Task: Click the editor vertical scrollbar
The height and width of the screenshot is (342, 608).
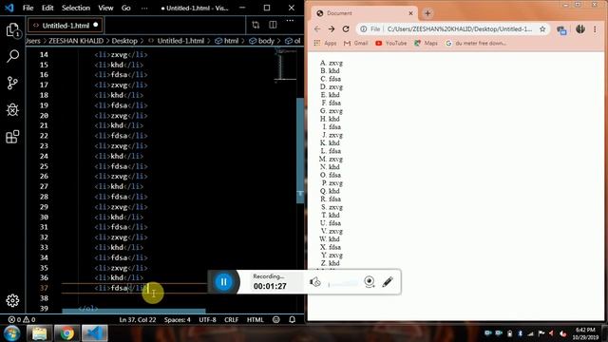Action: (300, 150)
